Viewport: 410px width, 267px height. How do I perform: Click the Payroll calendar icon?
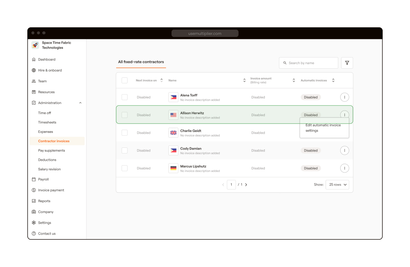click(x=34, y=179)
